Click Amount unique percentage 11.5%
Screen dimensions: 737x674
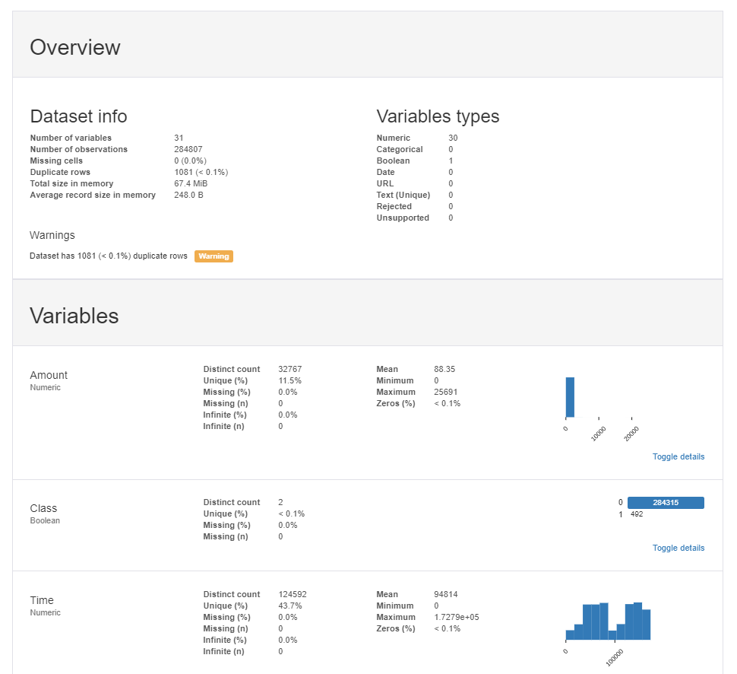pyautogui.click(x=290, y=380)
